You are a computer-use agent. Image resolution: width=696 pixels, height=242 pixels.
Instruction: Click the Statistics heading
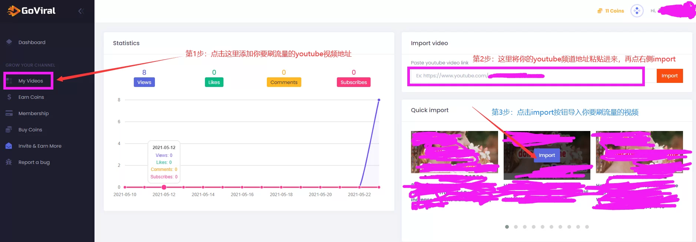(x=126, y=43)
